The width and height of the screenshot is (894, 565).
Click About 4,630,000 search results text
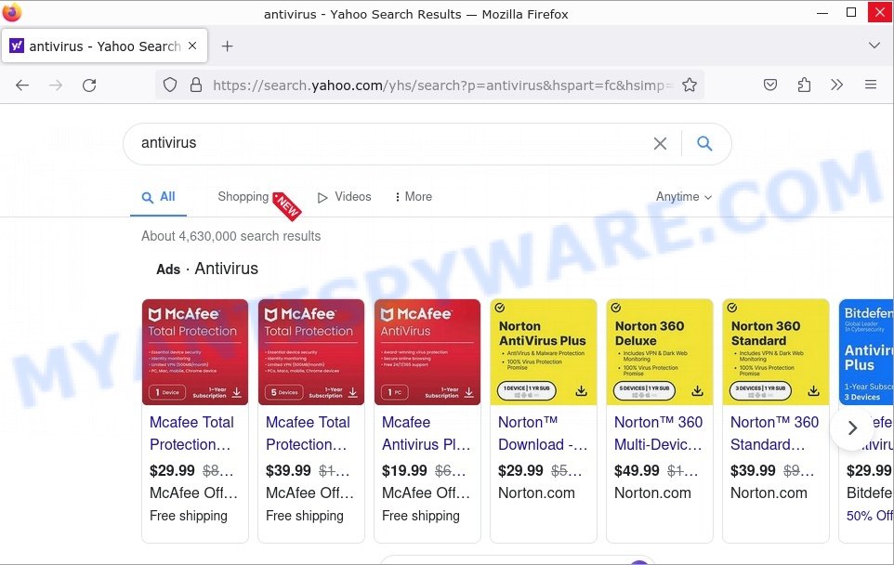[x=230, y=236]
